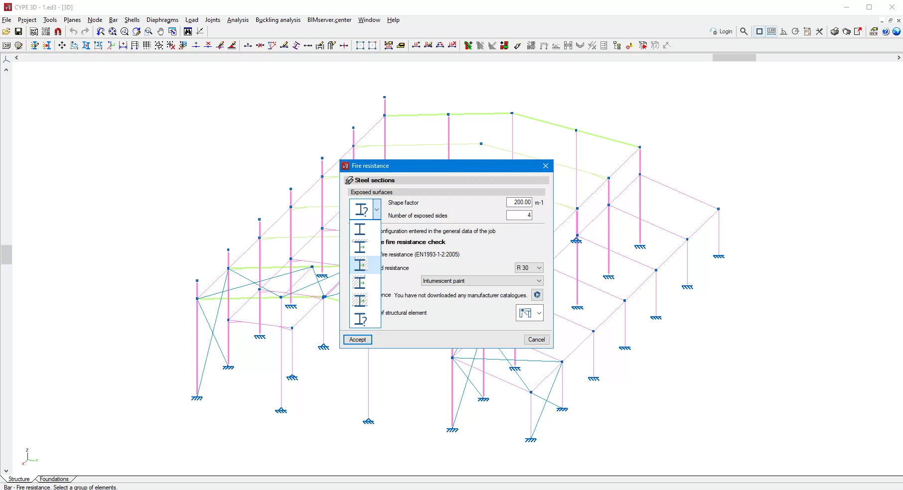Click the Shape factor input field
Viewport: 903px width, 490px height.
(519, 202)
